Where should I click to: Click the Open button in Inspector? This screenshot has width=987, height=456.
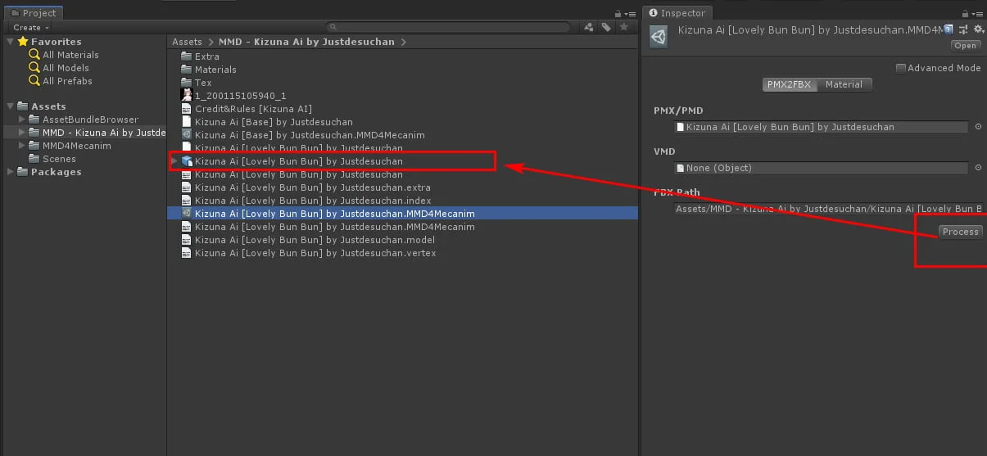pos(965,46)
